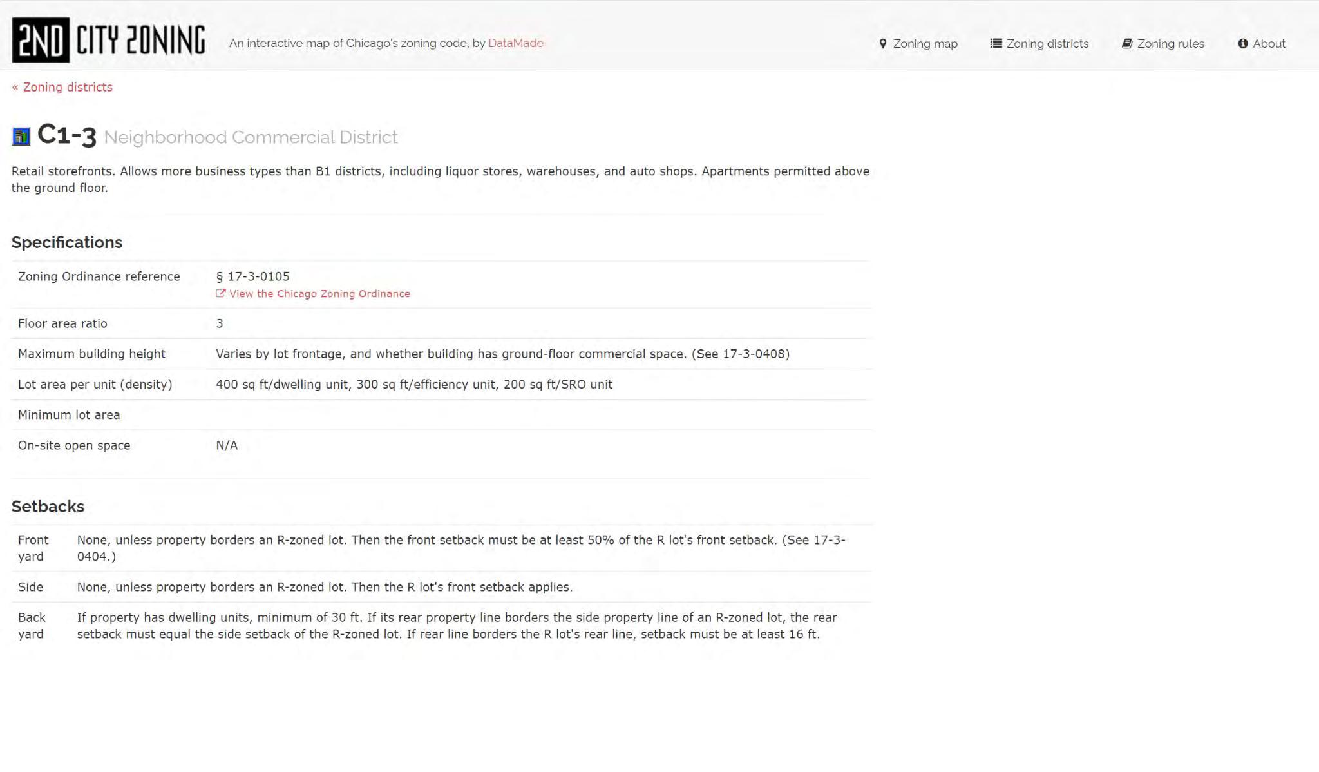
Task: Go to Zoning districts in the top nav
Action: point(1047,44)
